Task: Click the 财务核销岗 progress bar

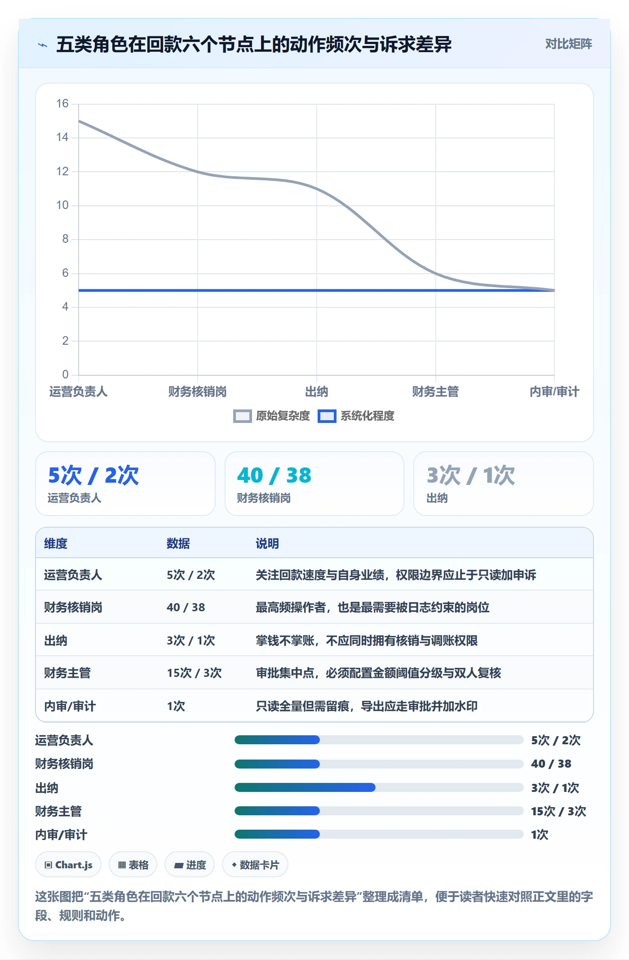Action: coord(379,764)
